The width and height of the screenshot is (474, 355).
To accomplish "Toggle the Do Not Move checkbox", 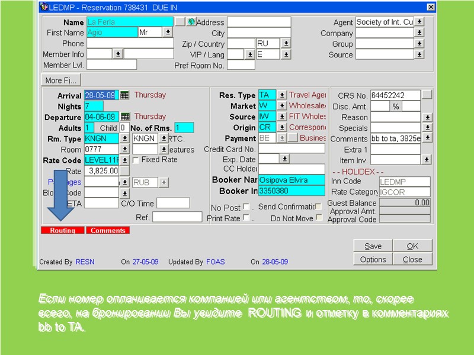I will click(319, 218).
